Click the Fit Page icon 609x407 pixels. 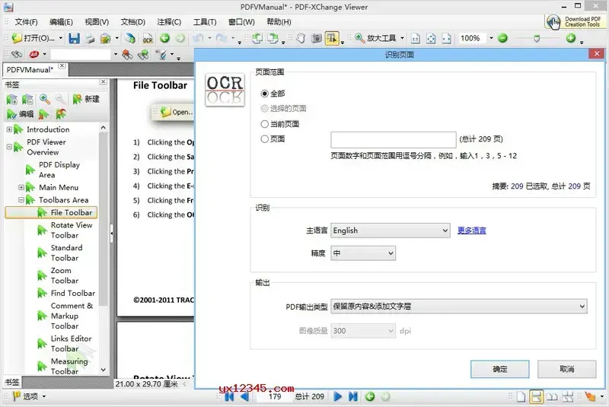pyautogui.click(x=431, y=38)
